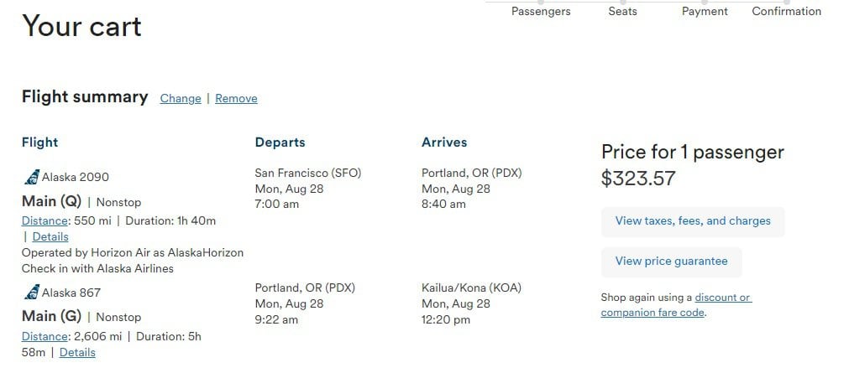Open Distance info for the 2,606 mi flight
Viewport: 849px width, 373px height.
(45, 336)
